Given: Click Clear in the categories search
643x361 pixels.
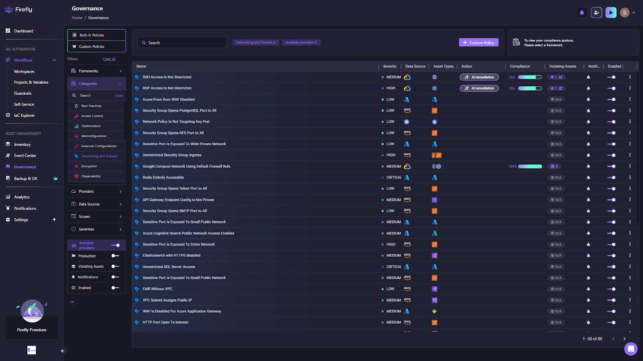Looking at the screenshot, I should coord(119,95).
